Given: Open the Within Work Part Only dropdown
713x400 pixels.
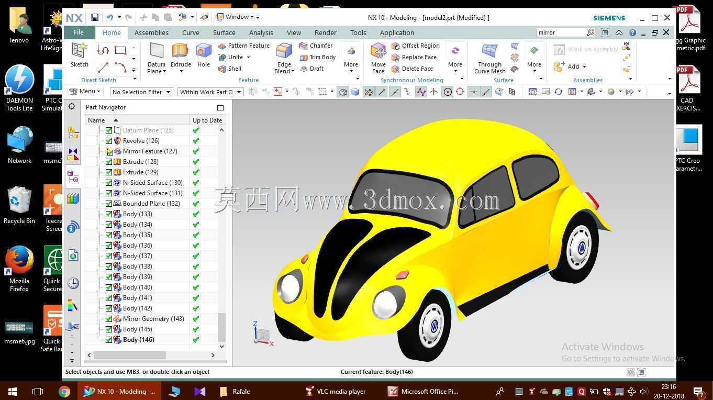Looking at the screenshot, I should pyautogui.click(x=210, y=92).
